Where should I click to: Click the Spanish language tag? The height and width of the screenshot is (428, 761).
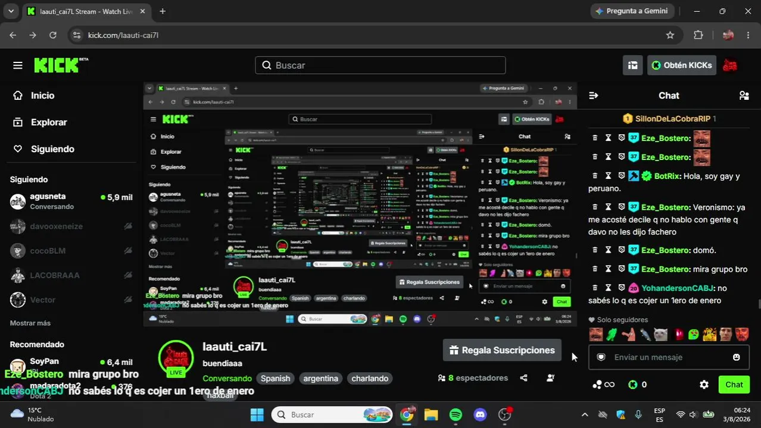[275, 379]
